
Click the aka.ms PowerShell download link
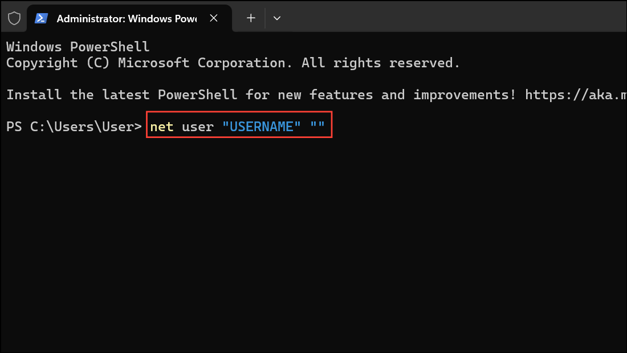576,95
